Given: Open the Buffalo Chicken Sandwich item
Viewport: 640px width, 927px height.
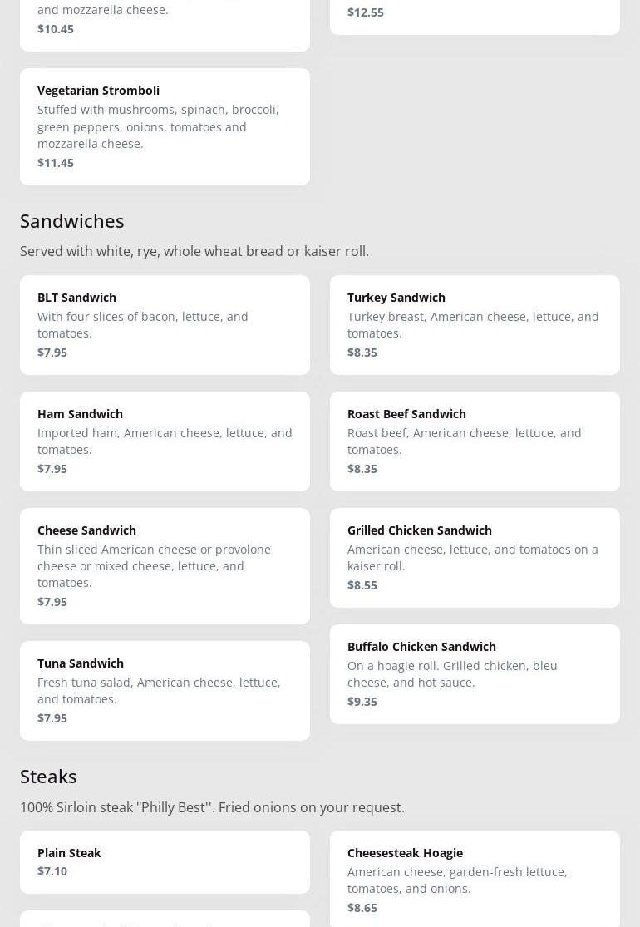Looking at the screenshot, I should (x=475, y=673).
